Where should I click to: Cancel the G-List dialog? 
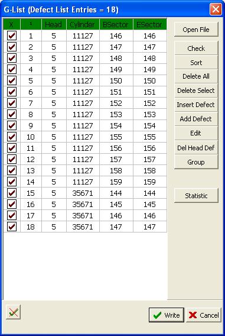coord(204,315)
